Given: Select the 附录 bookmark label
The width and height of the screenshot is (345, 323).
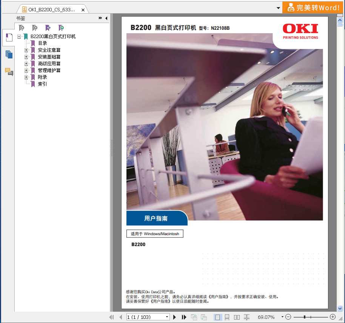Looking at the screenshot, I should (x=42, y=77).
